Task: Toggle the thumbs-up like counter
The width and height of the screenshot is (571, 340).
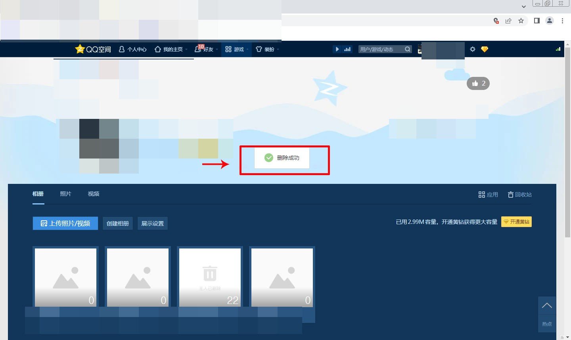Action: [478, 83]
